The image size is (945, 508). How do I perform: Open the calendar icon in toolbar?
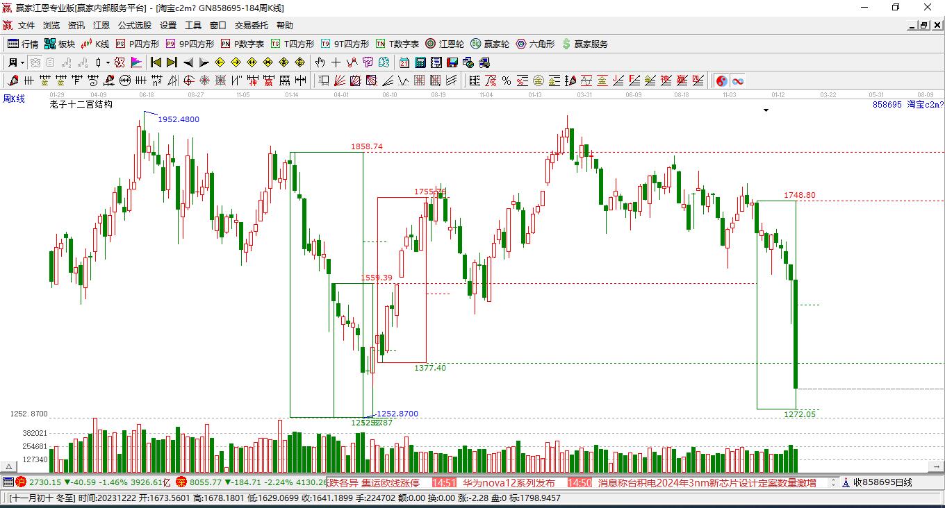pos(404,62)
